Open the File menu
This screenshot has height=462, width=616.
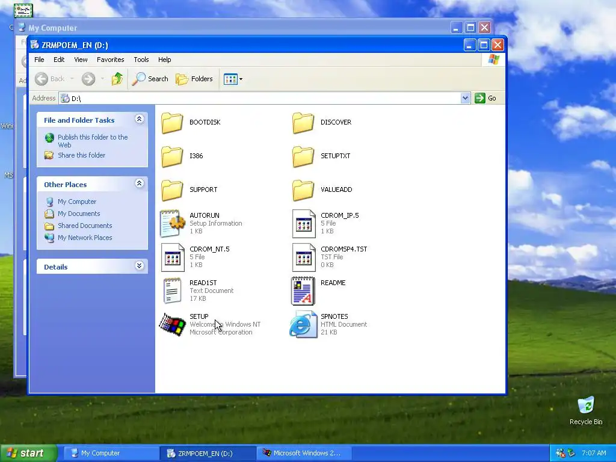point(39,60)
